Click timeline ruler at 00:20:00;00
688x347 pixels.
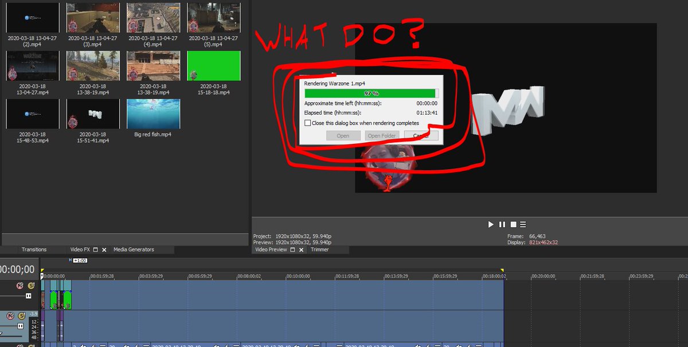click(544, 276)
